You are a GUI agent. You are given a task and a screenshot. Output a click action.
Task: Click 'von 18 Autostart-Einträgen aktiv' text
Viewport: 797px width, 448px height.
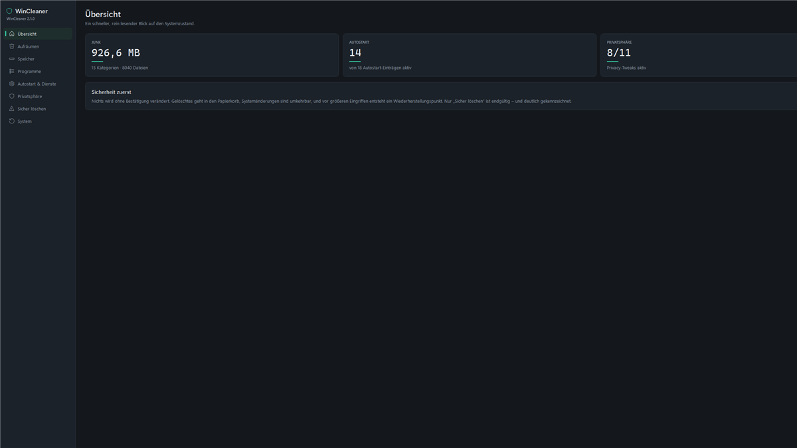tap(380, 68)
